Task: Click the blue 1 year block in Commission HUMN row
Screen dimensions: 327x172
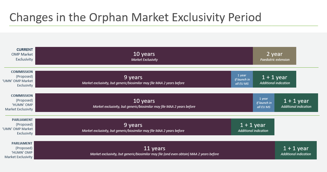Action: pyautogui.click(x=264, y=103)
